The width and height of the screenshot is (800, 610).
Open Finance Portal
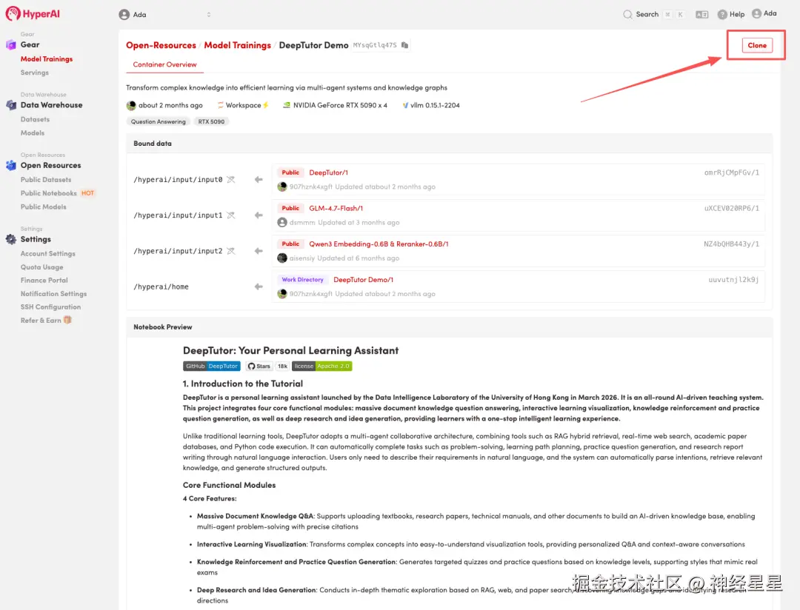click(x=44, y=280)
